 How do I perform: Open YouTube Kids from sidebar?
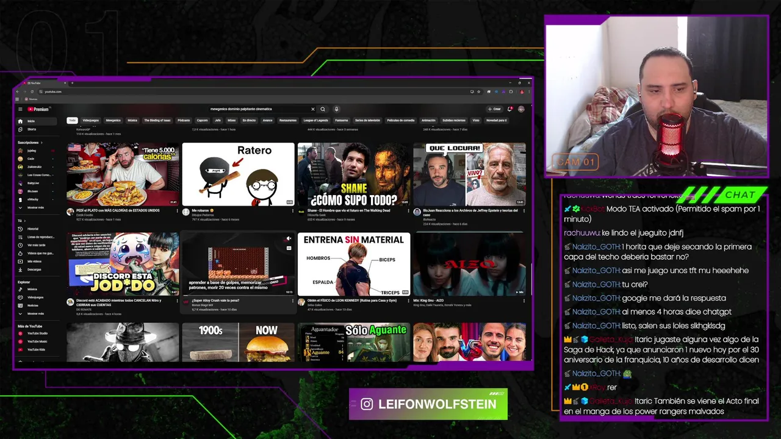pyautogui.click(x=37, y=349)
